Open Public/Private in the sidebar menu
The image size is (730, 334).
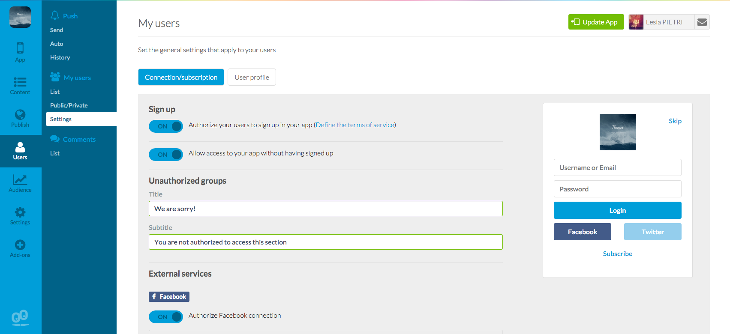click(69, 105)
